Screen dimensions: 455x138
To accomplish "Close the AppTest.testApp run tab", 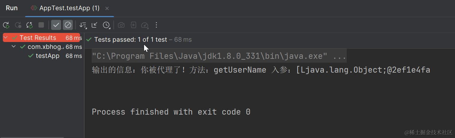I will tap(107, 8).
